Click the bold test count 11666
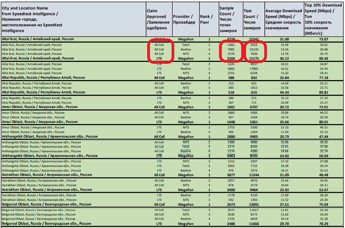The image size is (345, 228). 254,224
